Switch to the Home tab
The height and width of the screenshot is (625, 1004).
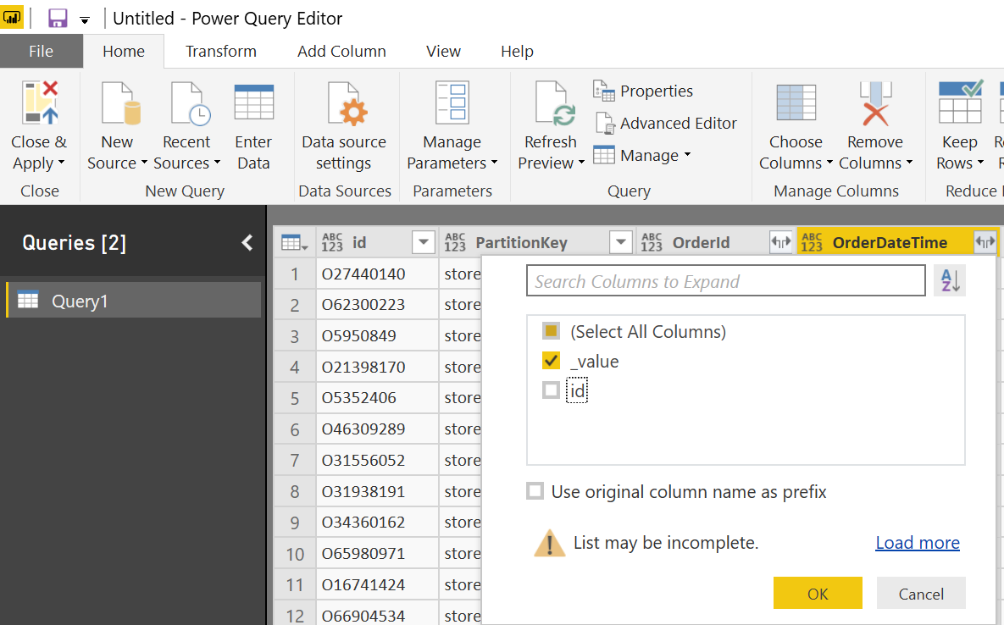click(124, 51)
